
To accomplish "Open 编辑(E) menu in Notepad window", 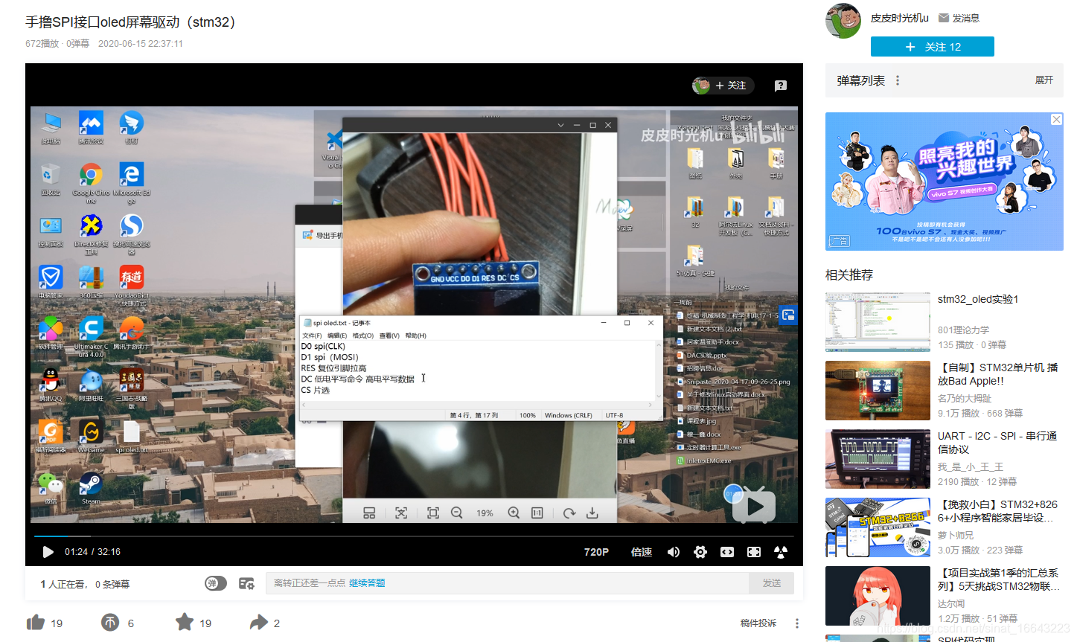I will 337,336.
